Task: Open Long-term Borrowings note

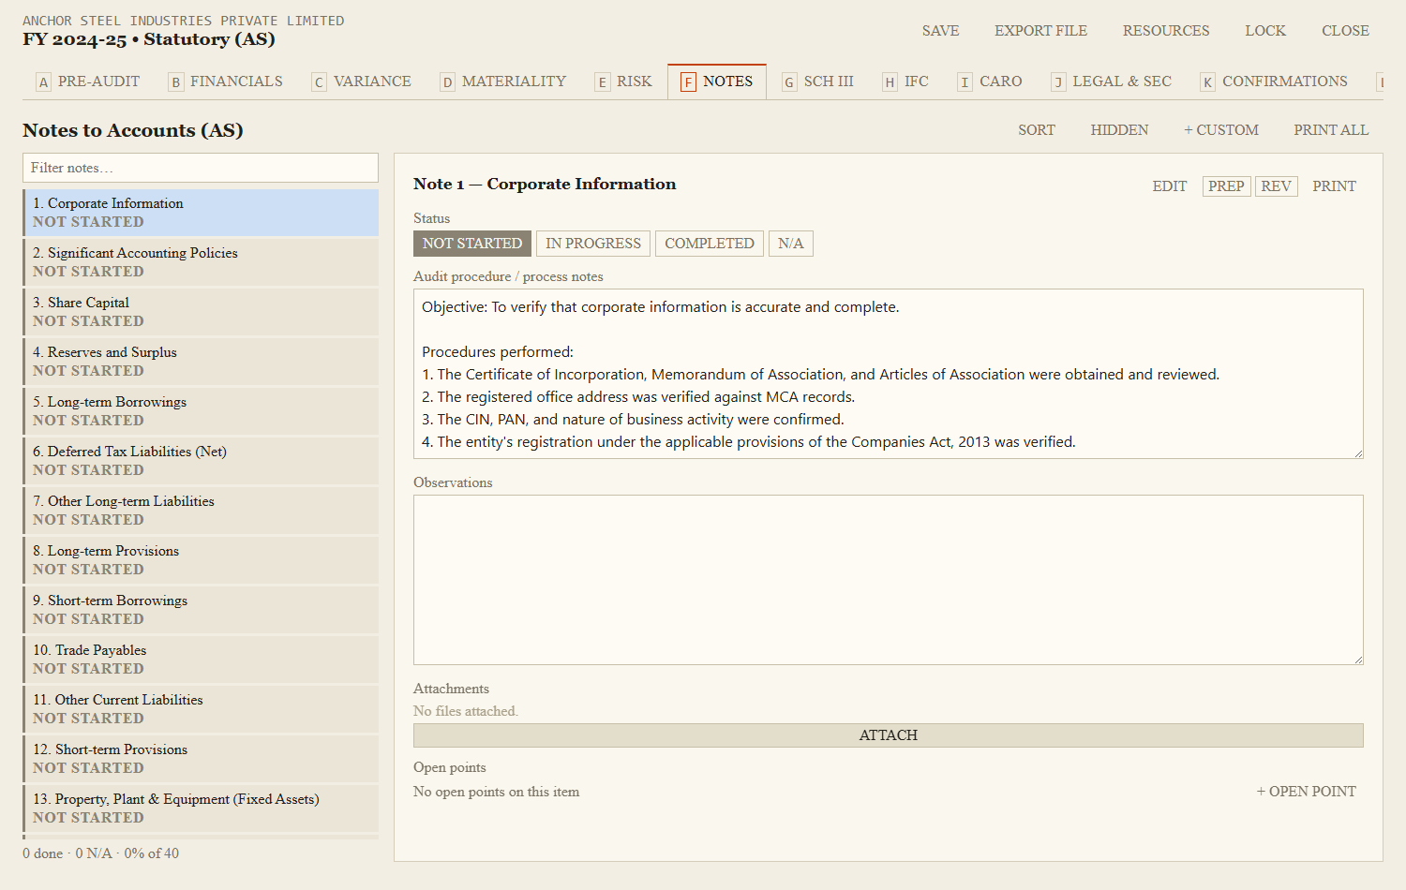Action: (x=201, y=411)
